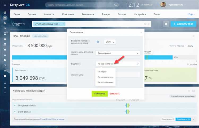Open the shopping cart icon in sidebar
This screenshot has height=128, width=199.
click(x=5, y=49)
